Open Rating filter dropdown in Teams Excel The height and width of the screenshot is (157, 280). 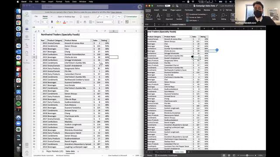108,41
